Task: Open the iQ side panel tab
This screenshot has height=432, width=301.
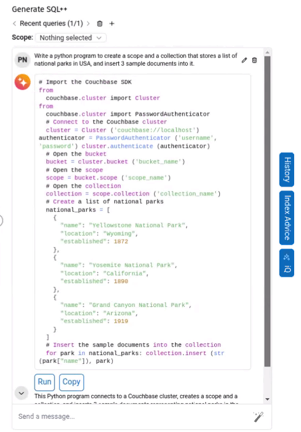Action: (x=286, y=263)
